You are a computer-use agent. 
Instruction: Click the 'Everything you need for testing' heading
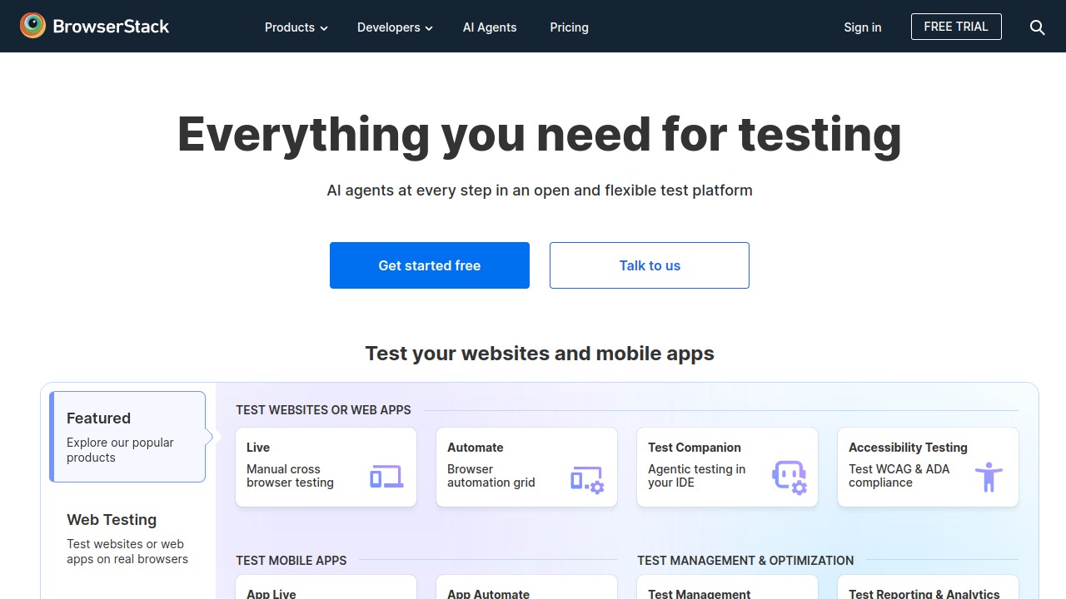click(540, 134)
